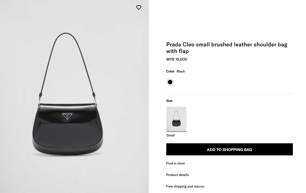Add the bag to your wishlist with the heart icon

tap(139, 8)
